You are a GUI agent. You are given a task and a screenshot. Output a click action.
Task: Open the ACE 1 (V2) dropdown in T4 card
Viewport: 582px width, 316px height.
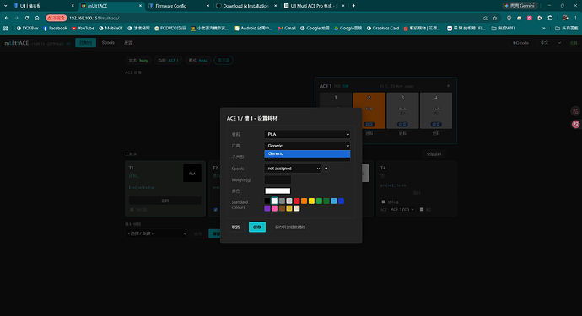pos(402,210)
